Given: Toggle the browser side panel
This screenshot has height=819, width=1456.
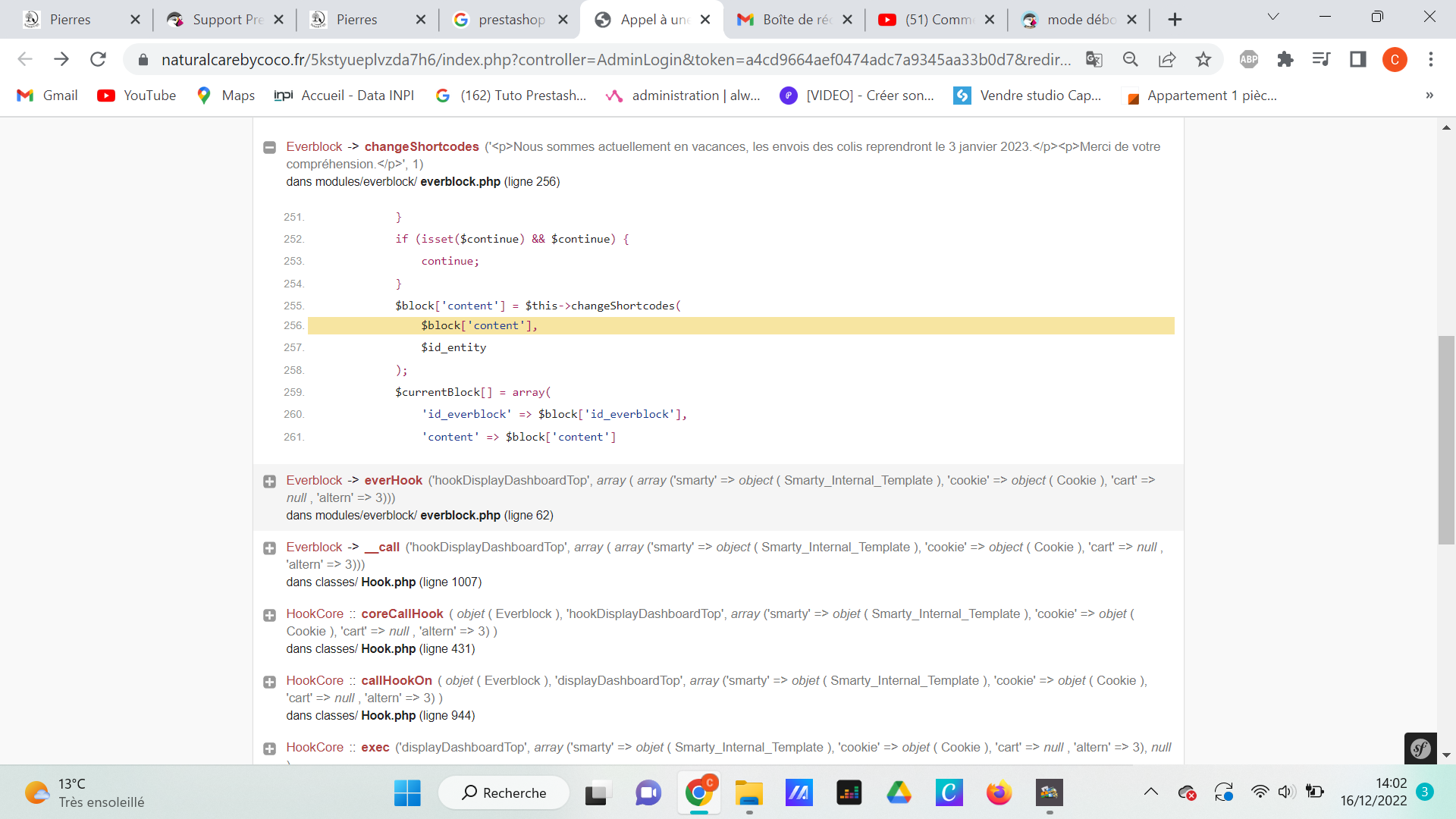Looking at the screenshot, I should coord(1357,59).
